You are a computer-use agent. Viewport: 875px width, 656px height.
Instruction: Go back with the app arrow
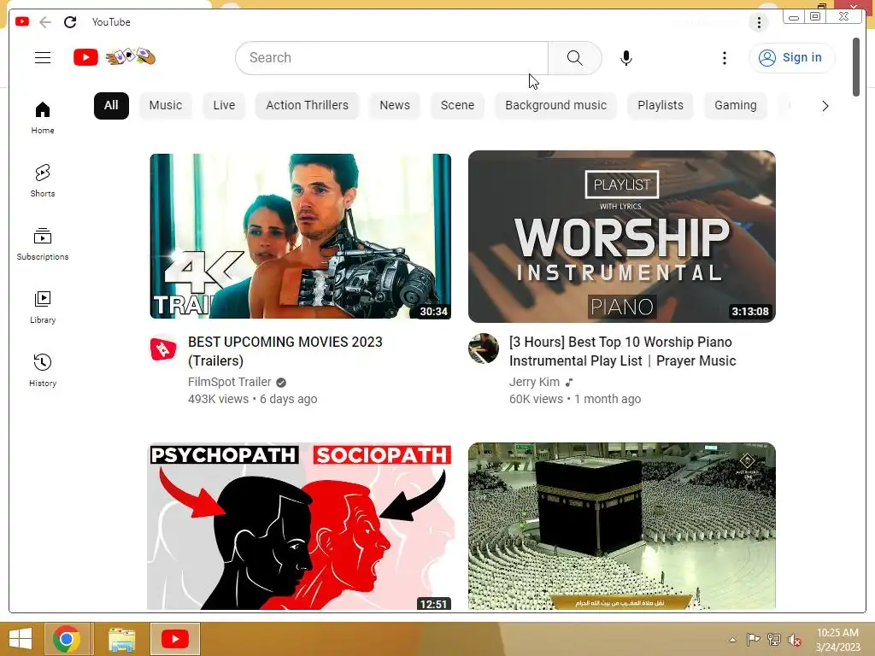click(x=45, y=21)
